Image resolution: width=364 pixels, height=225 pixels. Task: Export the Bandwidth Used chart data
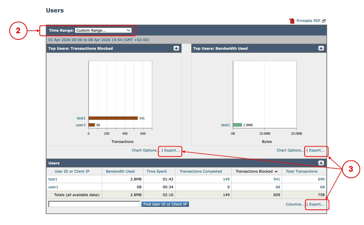click(x=316, y=150)
